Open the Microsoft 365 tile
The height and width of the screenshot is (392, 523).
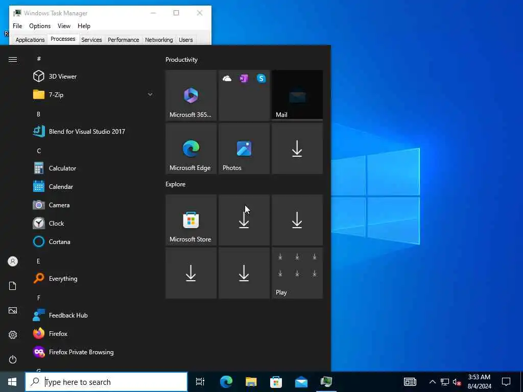(191, 95)
